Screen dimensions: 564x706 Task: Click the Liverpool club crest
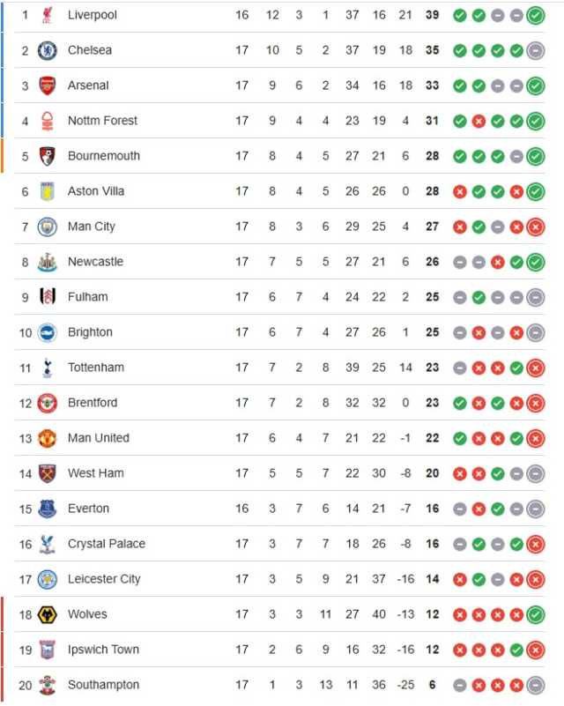[48, 15]
